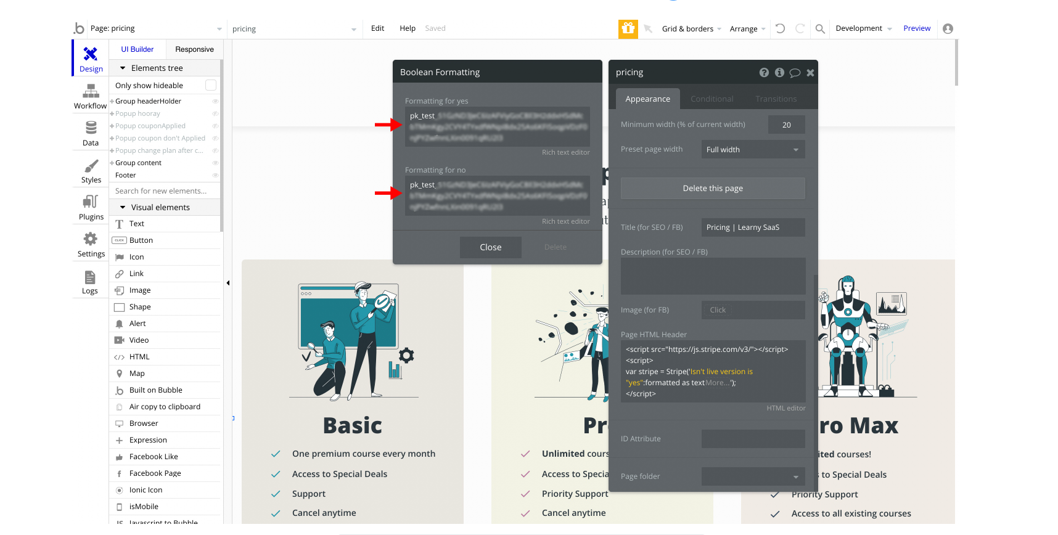This screenshot has width=1058, height=535.
Task: Add an Image visual element
Action: pyautogui.click(x=165, y=290)
